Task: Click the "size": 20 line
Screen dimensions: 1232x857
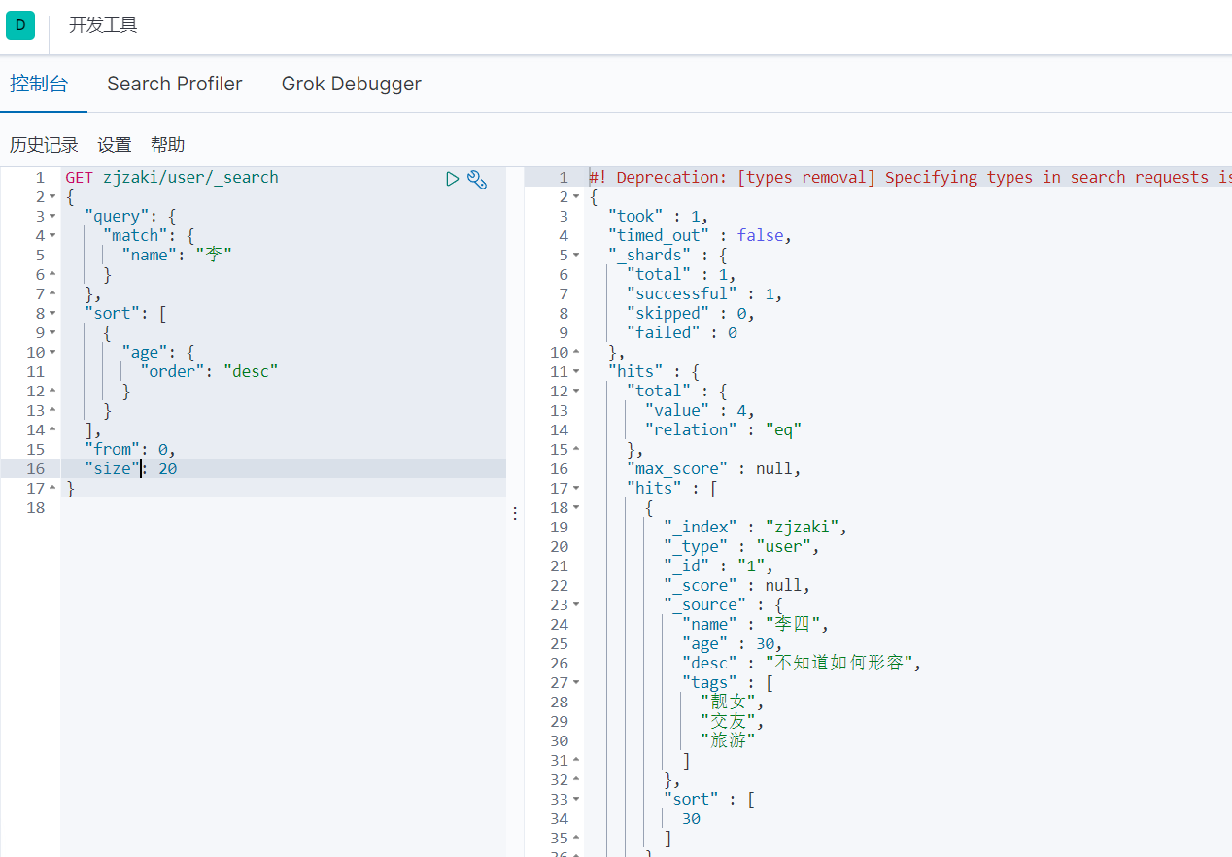Action: point(130,469)
